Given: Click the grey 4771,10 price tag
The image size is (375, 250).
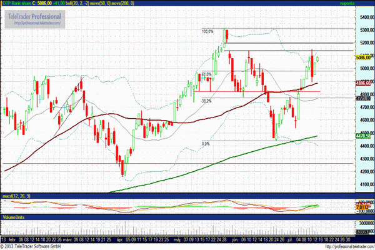Looking at the screenshot, I should [364, 98].
